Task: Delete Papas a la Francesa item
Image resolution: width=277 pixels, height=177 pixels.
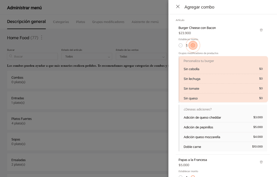Action: 261,162
